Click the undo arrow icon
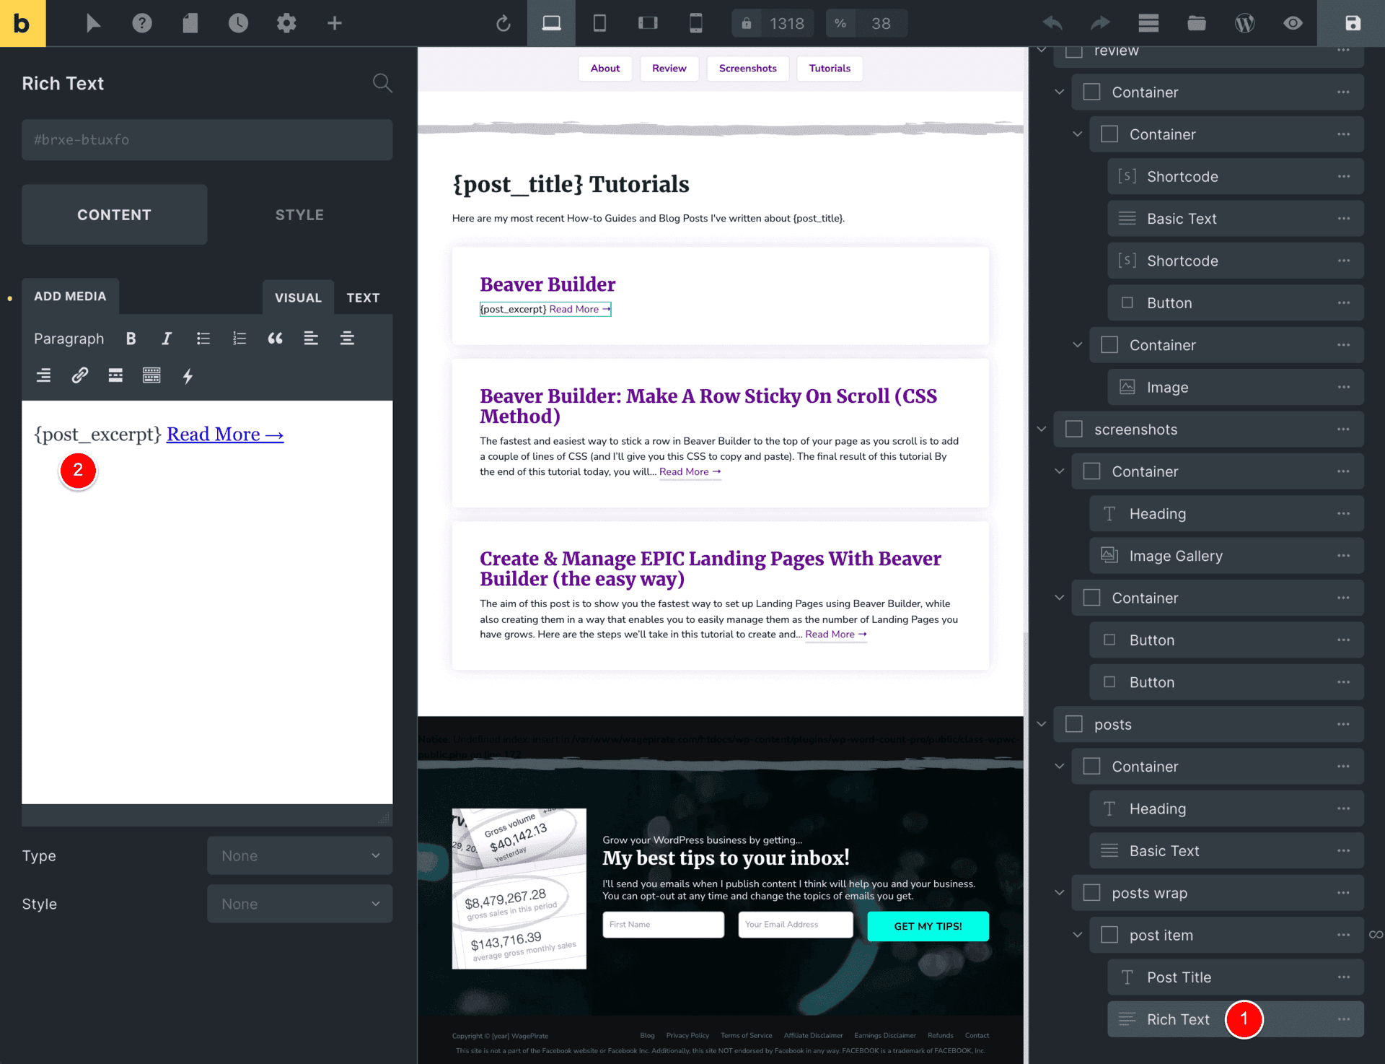Image resolution: width=1385 pixels, height=1064 pixels. (1052, 23)
